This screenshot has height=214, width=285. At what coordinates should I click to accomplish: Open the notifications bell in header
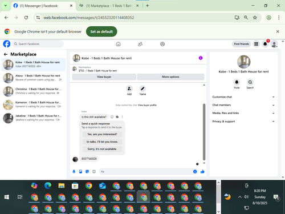point(265,44)
